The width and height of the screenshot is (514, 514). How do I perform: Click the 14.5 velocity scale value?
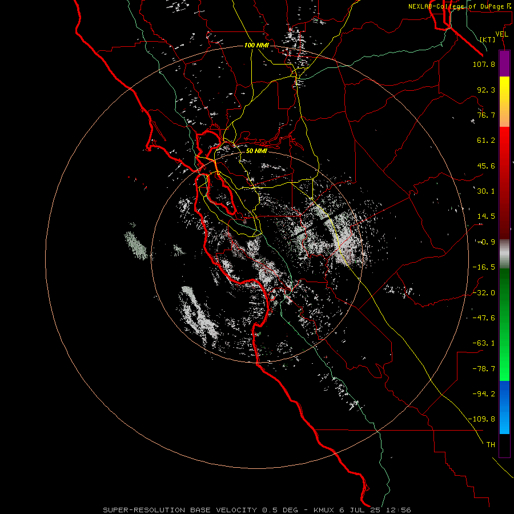486,216
